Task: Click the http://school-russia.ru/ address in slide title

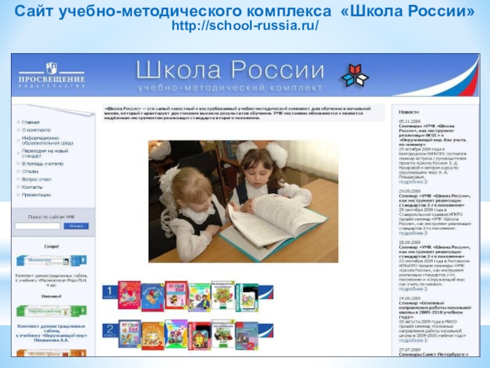Action: click(x=245, y=26)
